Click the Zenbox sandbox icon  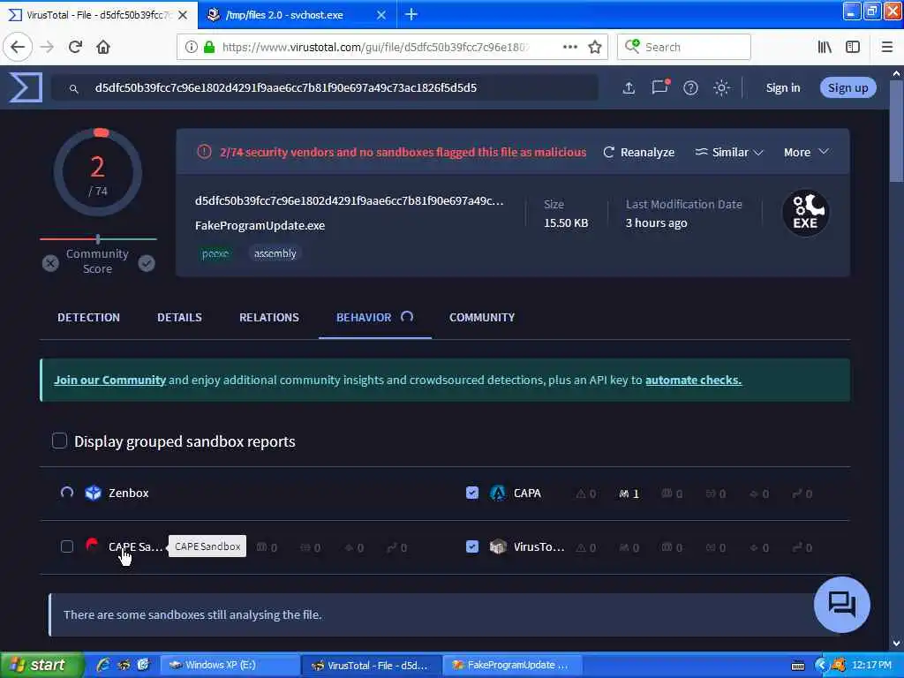coord(93,493)
